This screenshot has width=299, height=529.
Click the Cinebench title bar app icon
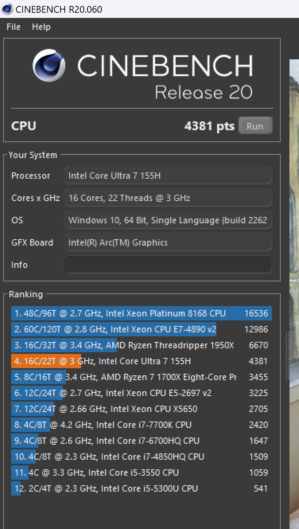coord(7,9)
